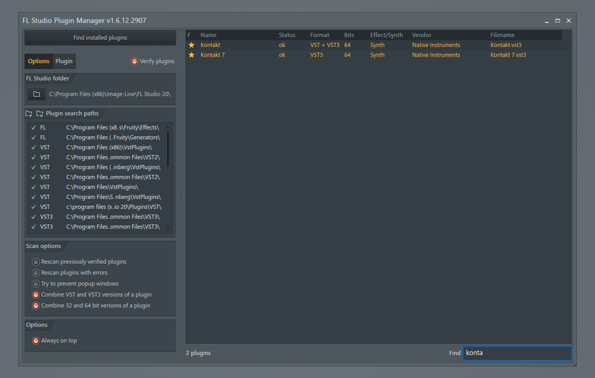The width and height of the screenshot is (595, 378).
Task: Toggle the Verify plugins indicator
Action: point(134,61)
